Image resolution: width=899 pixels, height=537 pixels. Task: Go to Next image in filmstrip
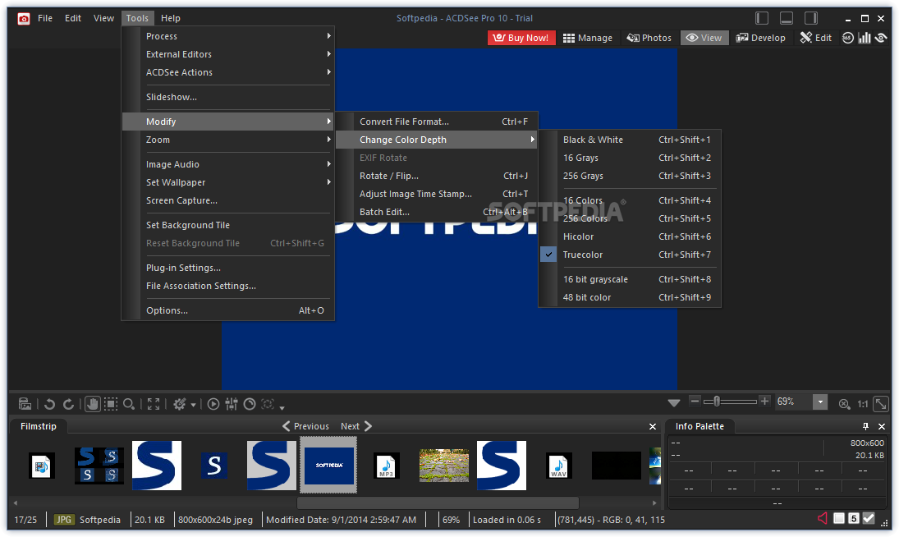point(356,426)
